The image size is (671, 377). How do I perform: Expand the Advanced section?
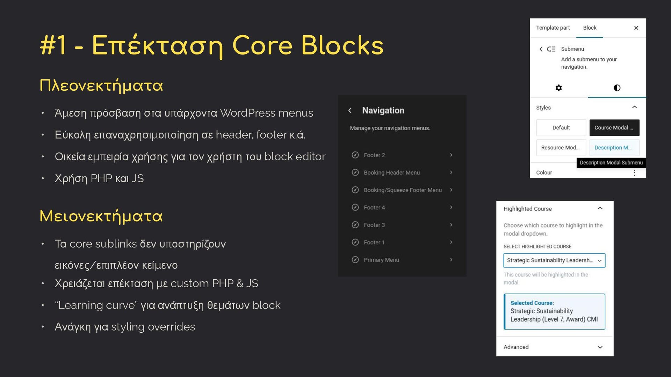point(600,347)
